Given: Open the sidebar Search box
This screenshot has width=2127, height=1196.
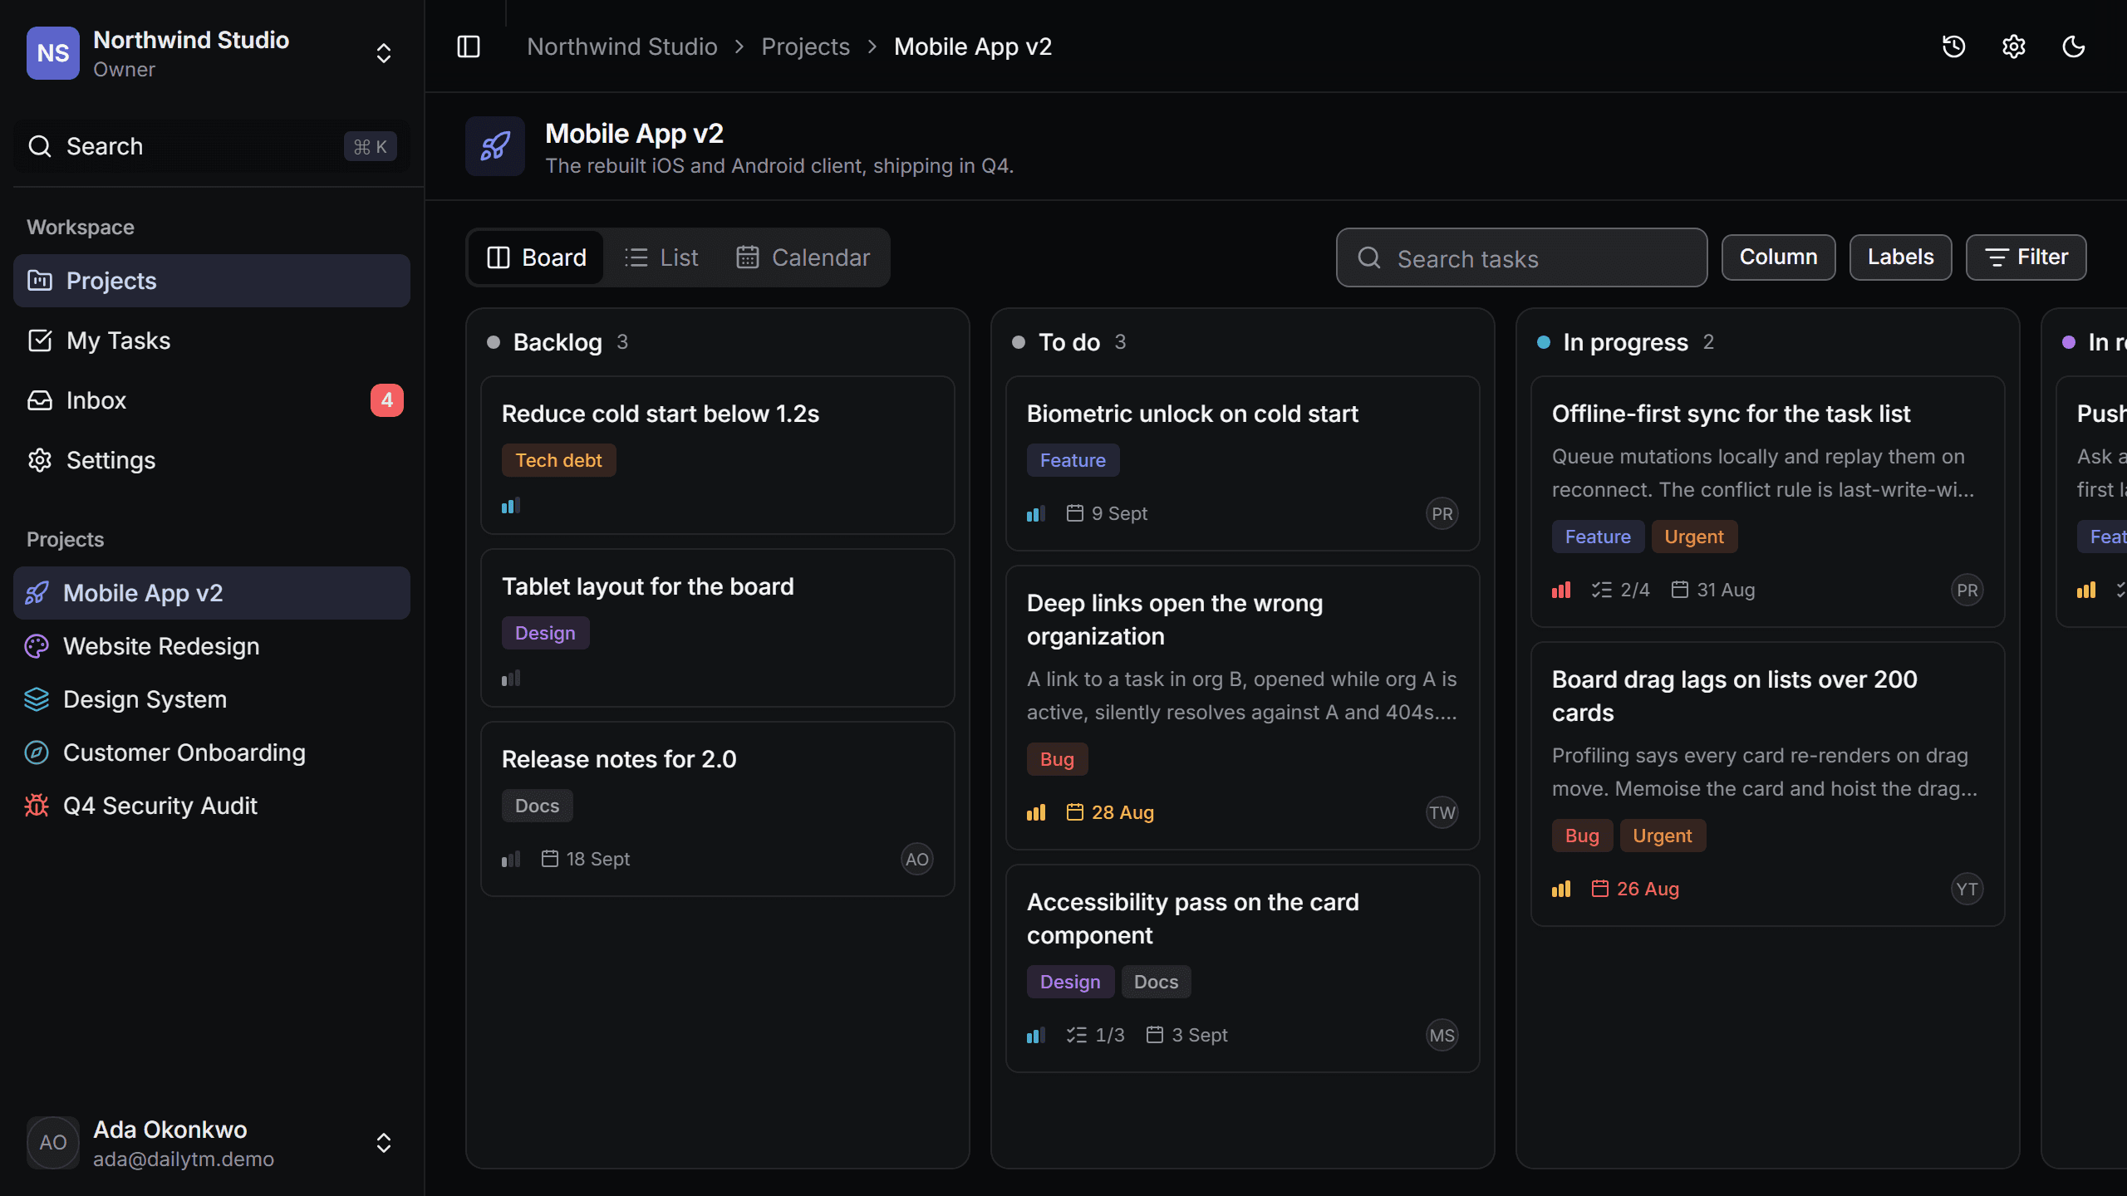Looking at the screenshot, I should pyautogui.click(x=212, y=146).
